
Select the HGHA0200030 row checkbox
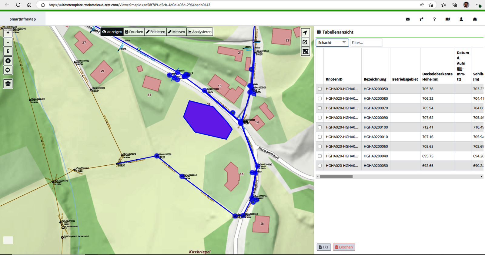point(320,166)
